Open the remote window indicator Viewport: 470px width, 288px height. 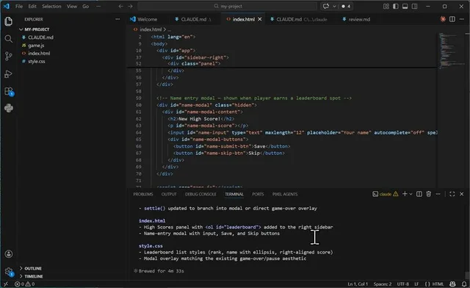pos(6,284)
